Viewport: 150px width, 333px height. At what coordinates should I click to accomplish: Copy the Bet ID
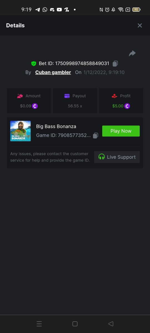coord(115,64)
